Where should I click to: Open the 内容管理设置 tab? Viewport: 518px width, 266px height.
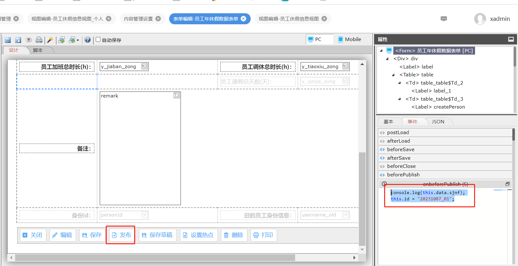pos(138,19)
